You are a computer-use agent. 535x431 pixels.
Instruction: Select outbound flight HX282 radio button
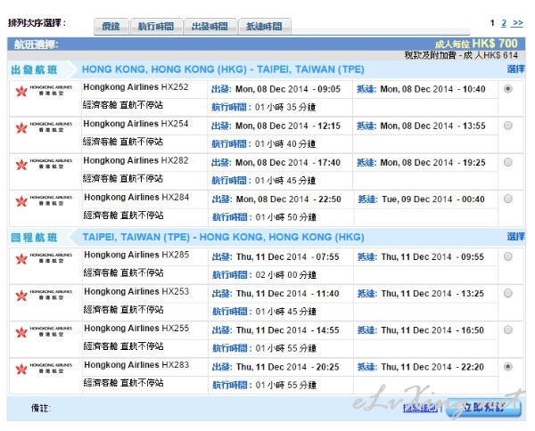507,162
